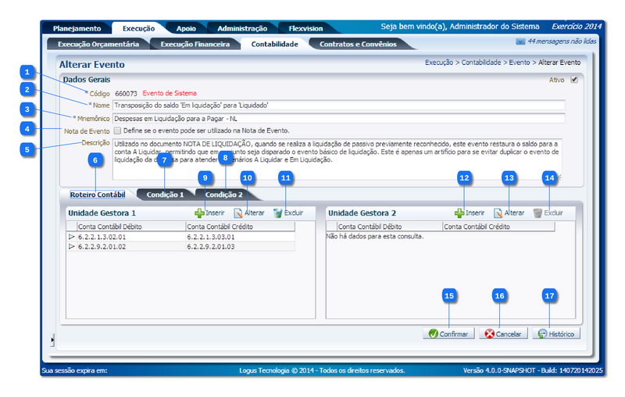The width and height of the screenshot is (625, 397).
Task: Open the Planejamento main menu tab
Action: (x=77, y=28)
